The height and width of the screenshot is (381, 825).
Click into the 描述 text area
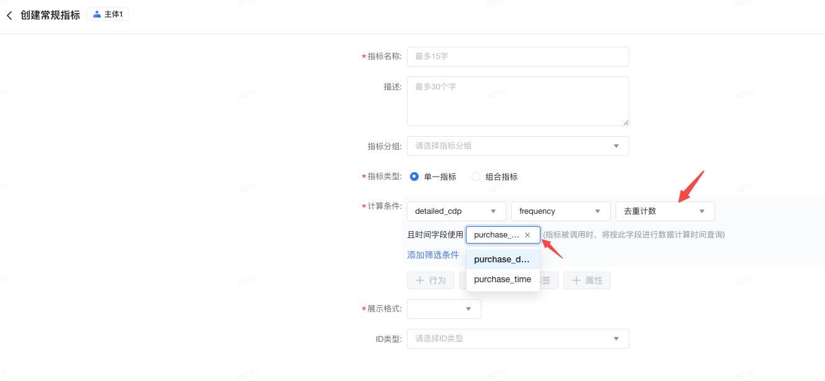pos(517,101)
